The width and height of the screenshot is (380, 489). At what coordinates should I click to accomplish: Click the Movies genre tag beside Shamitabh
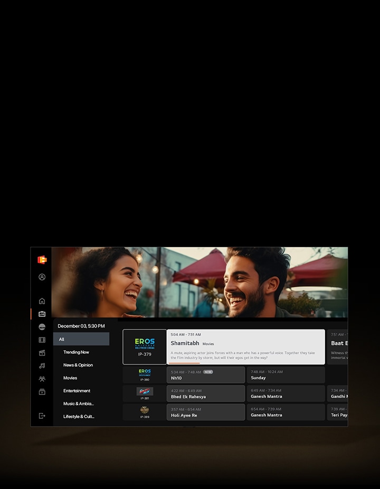[208, 344]
